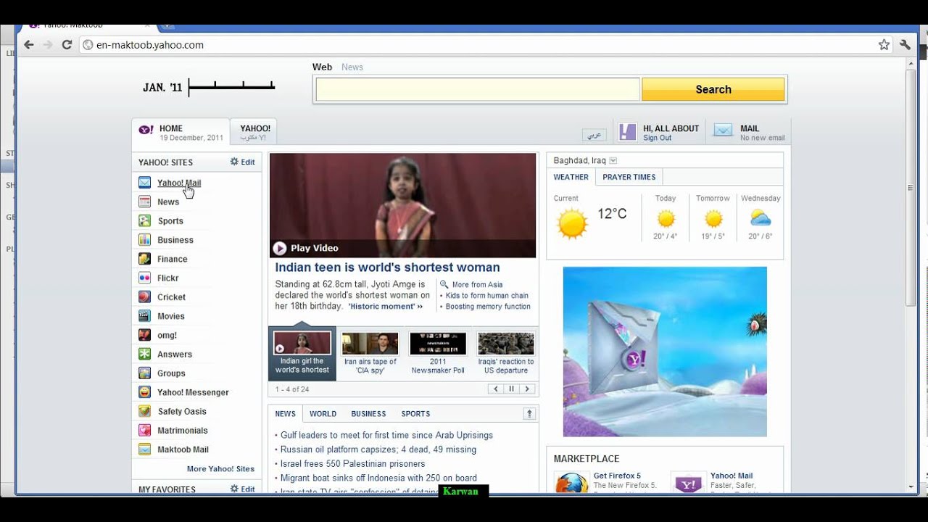Click the Flickr icon in Yahoo Sites
Viewport: 928px width, 522px height.
[x=144, y=278]
